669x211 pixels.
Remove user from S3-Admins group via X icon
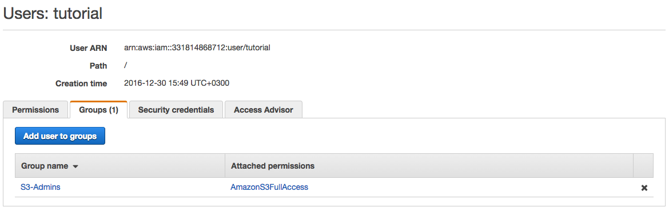point(644,188)
